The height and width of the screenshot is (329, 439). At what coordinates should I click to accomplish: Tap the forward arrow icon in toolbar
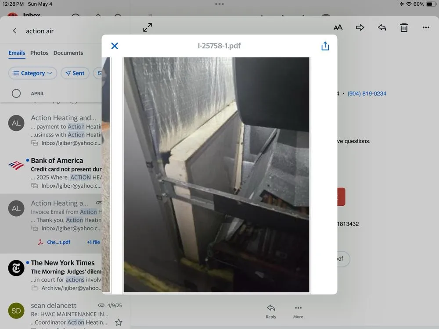point(360,28)
